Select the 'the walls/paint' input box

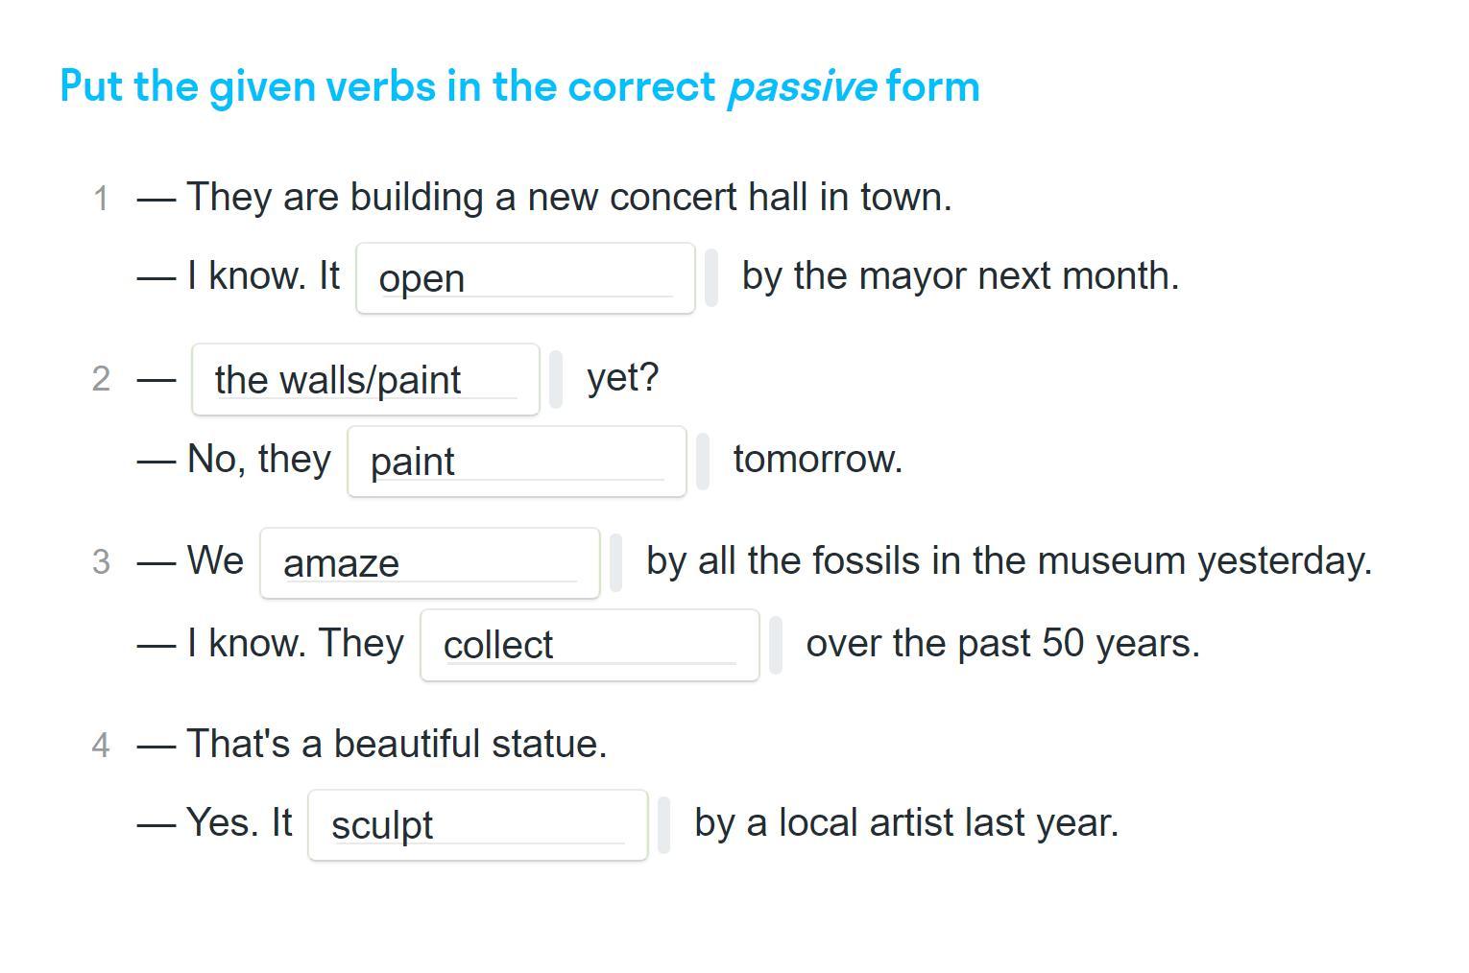point(366,380)
